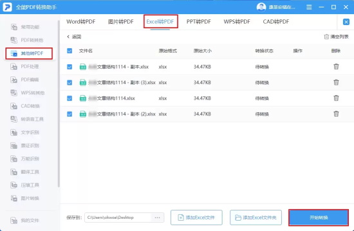Switch to the CAD转PDF tab
This screenshot has height=231, width=354.
tap(276, 22)
